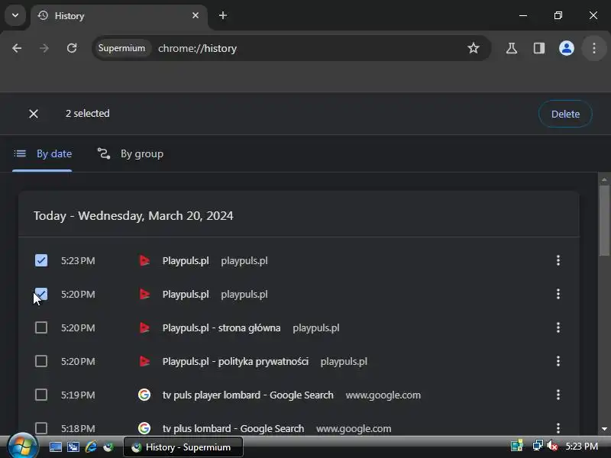Click the scrollbar down arrow

point(604,429)
